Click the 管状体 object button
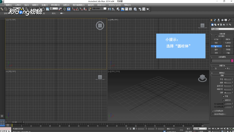Image resolution: width=234 pixels, height=132 pixels. pyautogui.click(x=228, y=46)
